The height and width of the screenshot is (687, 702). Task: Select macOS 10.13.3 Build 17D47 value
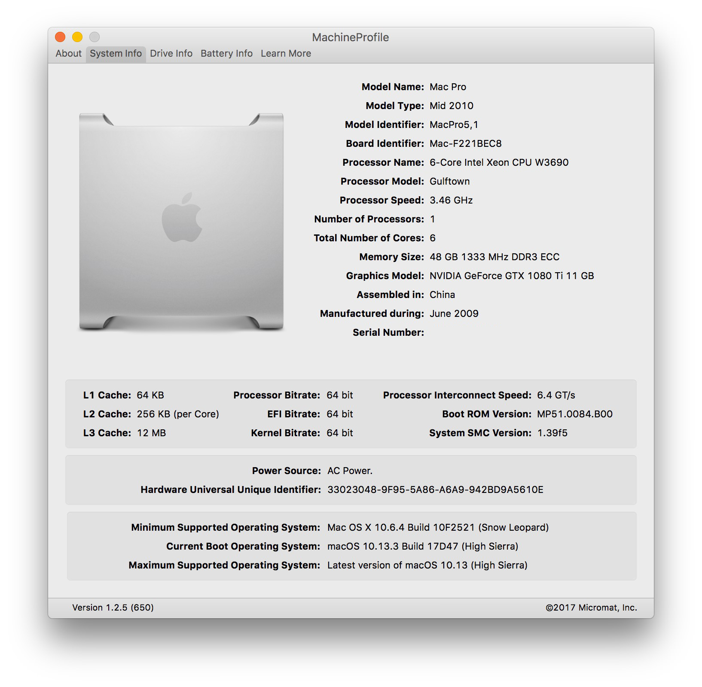pos(423,546)
